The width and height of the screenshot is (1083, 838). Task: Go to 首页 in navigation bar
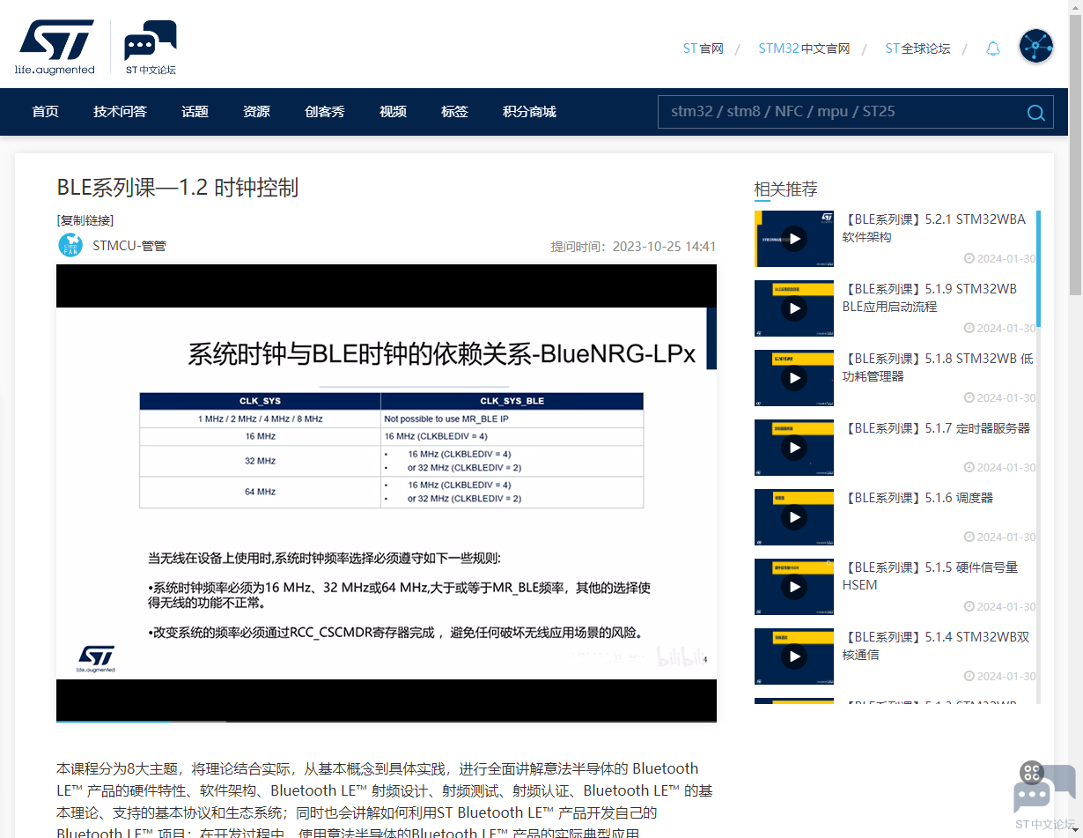(45, 112)
